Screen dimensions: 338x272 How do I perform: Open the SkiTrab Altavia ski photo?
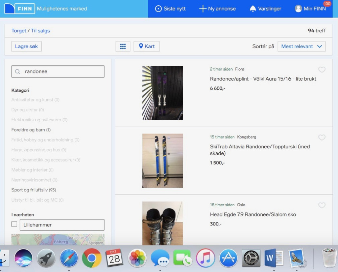pyautogui.click(x=163, y=161)
